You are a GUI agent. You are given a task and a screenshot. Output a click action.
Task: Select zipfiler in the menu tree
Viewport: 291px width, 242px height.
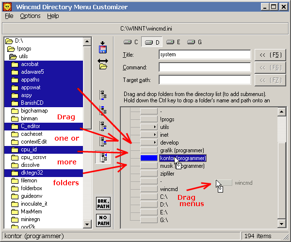167,174
